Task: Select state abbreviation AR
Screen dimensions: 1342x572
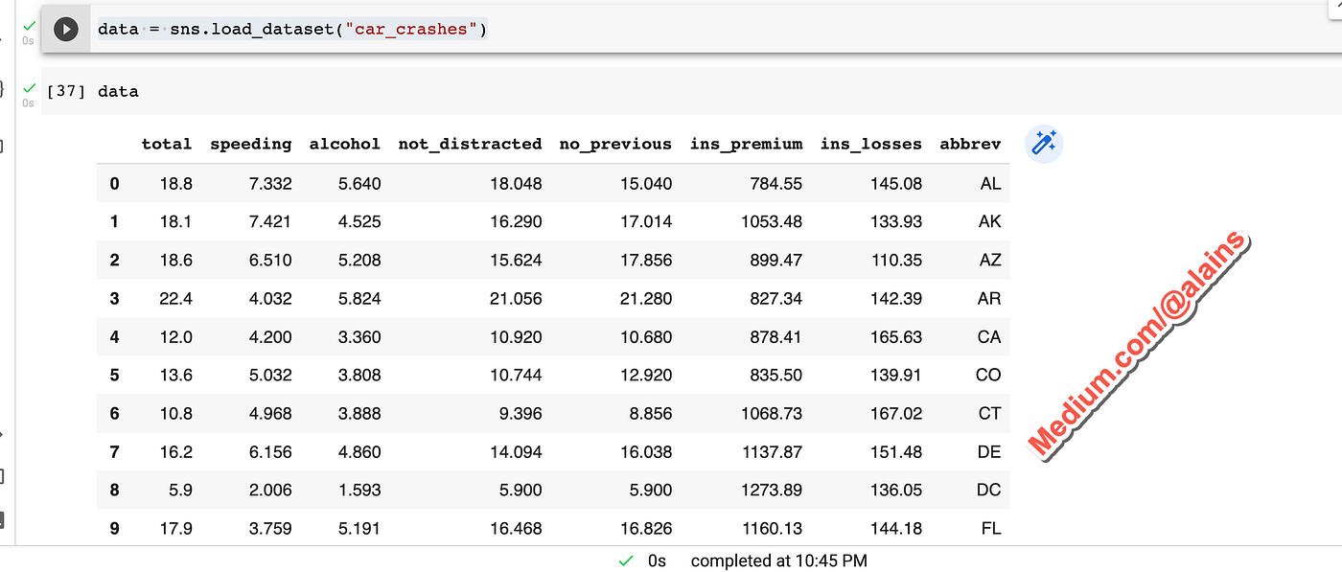Action: (x=990, y=298)
